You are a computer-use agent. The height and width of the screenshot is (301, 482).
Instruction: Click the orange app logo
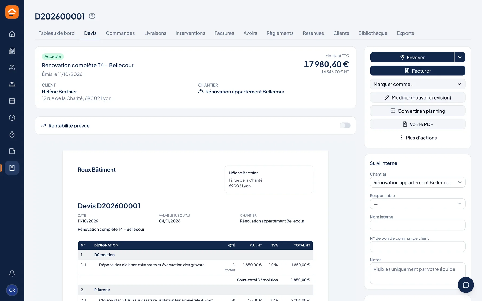[x=12, y=12]
